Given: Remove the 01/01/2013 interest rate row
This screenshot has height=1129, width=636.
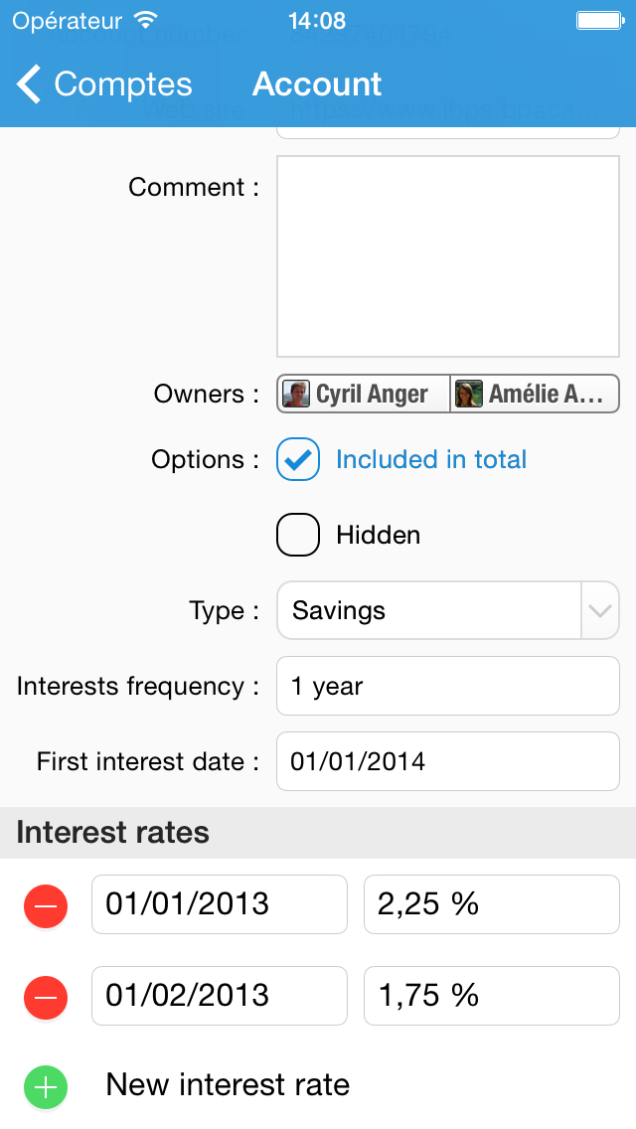Looking at the screenshot, I should (x=45, y=905).
